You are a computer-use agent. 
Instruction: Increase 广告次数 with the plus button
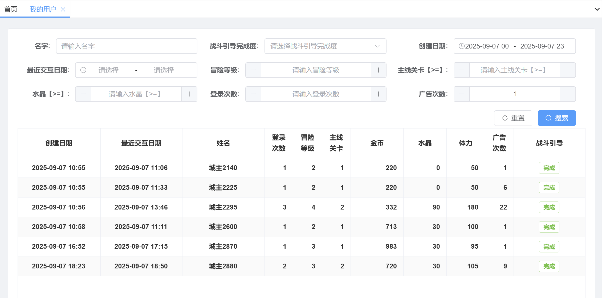568,94
